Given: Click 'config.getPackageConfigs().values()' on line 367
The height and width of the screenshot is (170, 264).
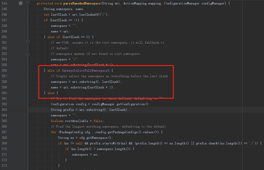Looking at the screenshot, I should 127,132.
